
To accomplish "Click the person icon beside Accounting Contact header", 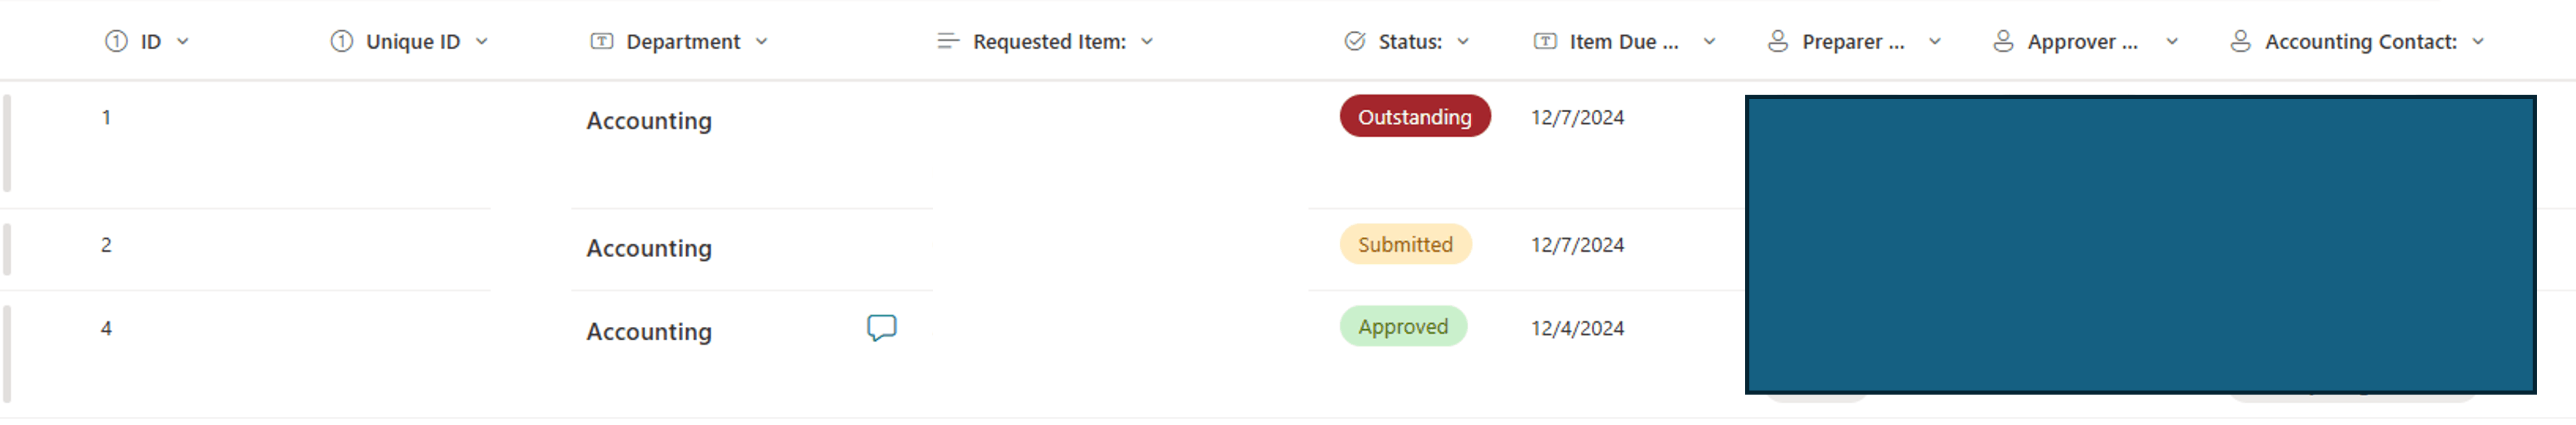I will coord(2240,41).
